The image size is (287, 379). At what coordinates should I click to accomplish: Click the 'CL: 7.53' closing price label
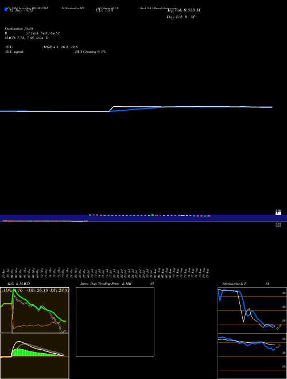[x=104, y=10]
